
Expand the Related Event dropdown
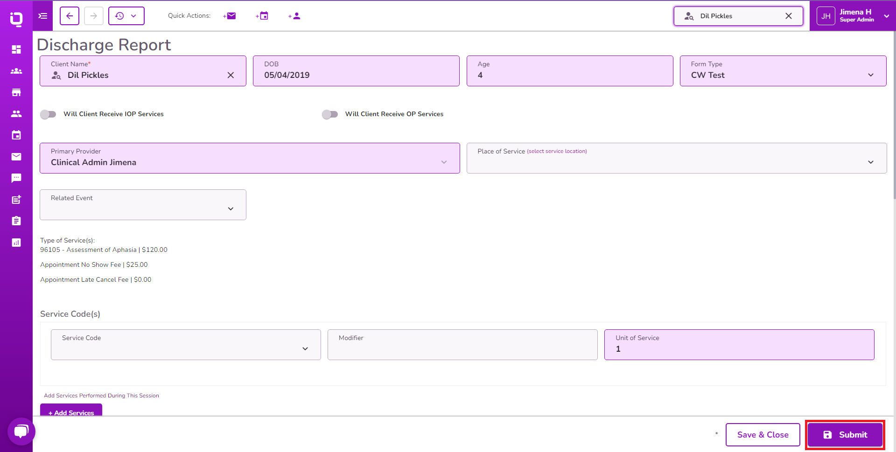[231, 209]
